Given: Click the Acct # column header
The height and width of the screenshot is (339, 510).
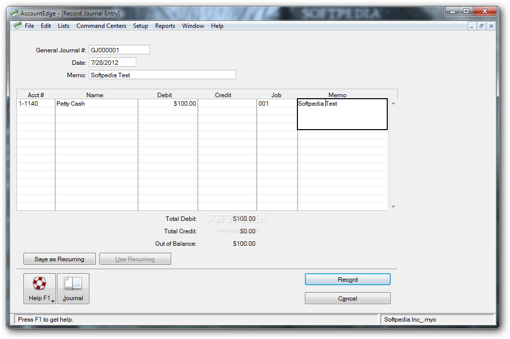Looking at the screenshot, I should tap(36, 95).
